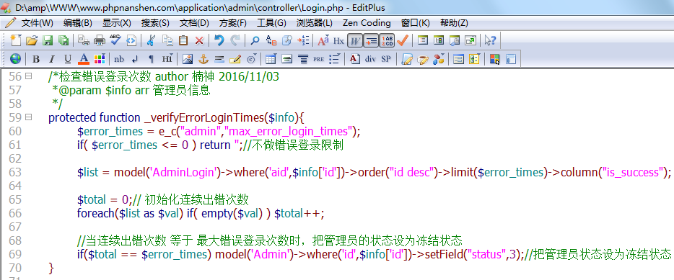Open a file with the folder icon
Screen dimensions: 674x280
[x=31, y=40]
